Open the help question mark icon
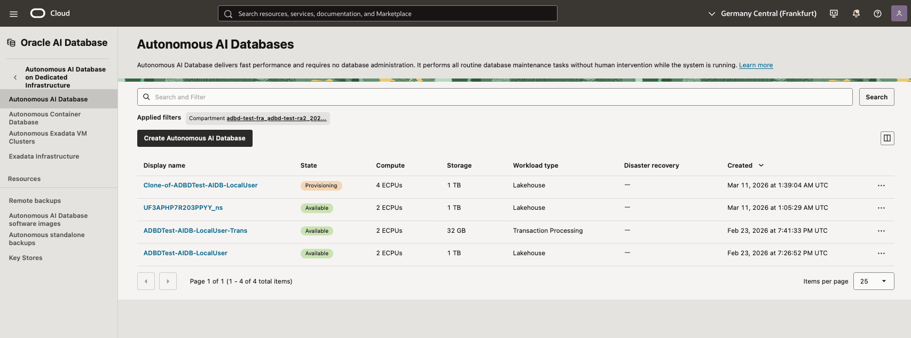Viewport: 911px width, 338px height. [877, 14]
